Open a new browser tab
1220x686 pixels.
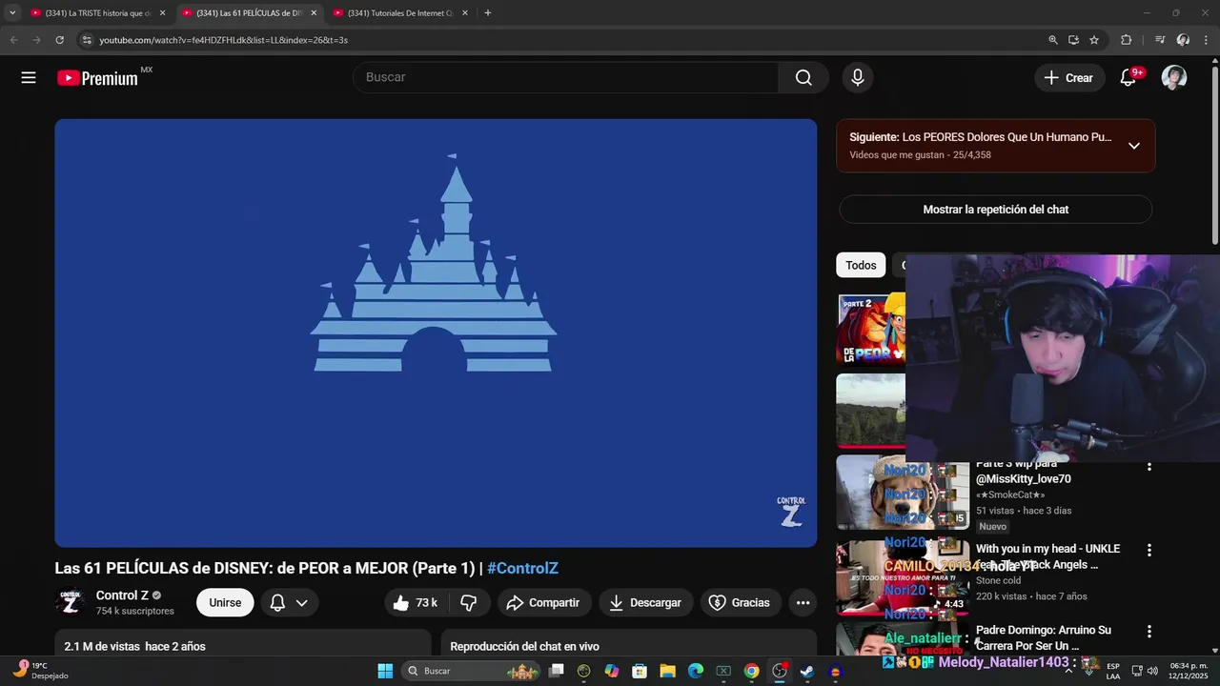(488, 13)
